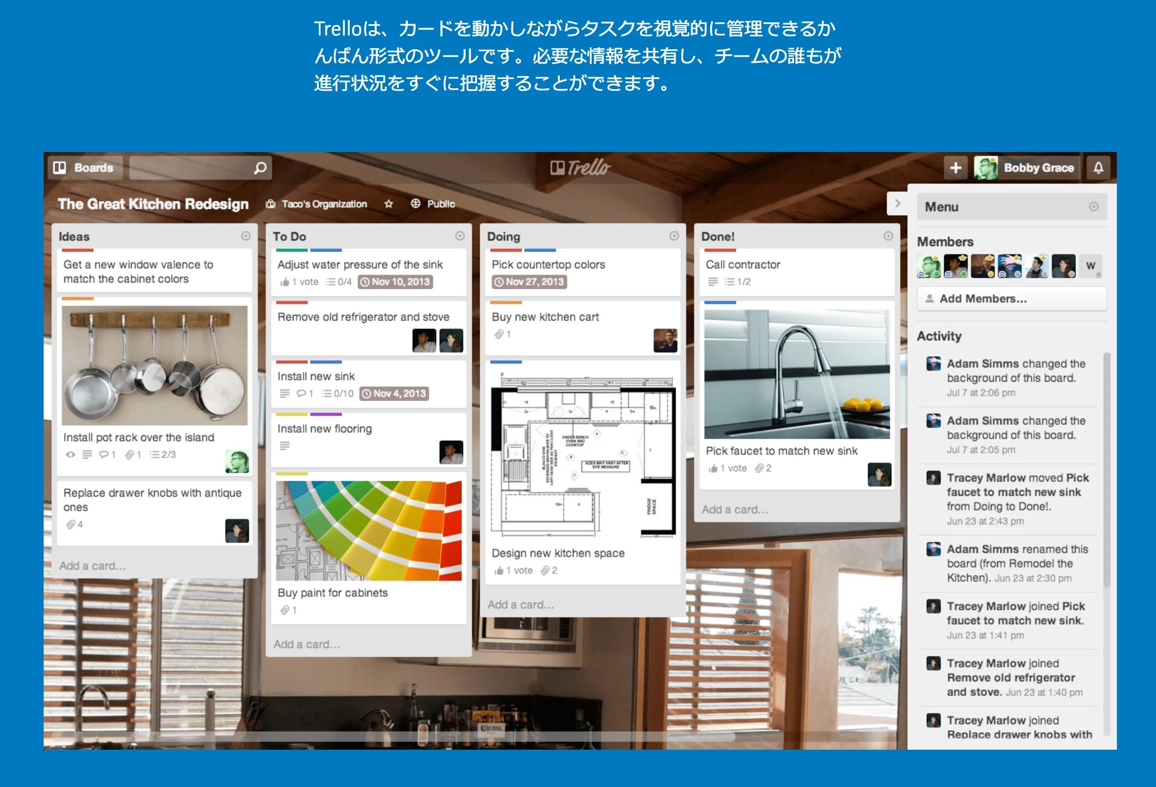Star The Great Kitchen Redesign board
The height and width of the screenshot is (787, 1156).
pyautogui.click(x=388, y=204)
